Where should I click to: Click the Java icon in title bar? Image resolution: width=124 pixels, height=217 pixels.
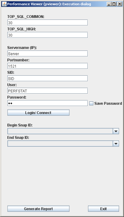(x=4, y=4)
